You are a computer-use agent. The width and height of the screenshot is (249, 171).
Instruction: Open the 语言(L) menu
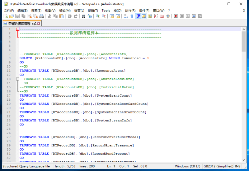79,11
